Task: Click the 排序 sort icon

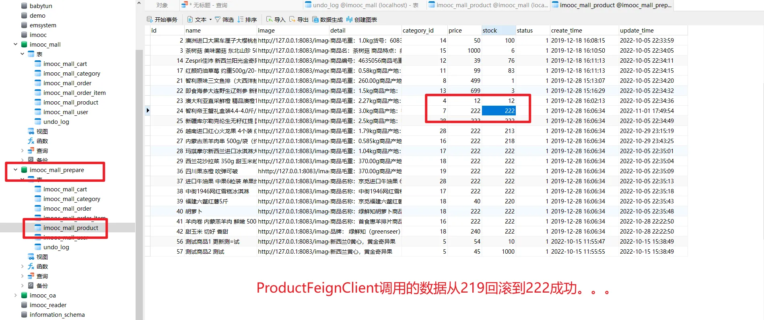Action: point(241,19)
